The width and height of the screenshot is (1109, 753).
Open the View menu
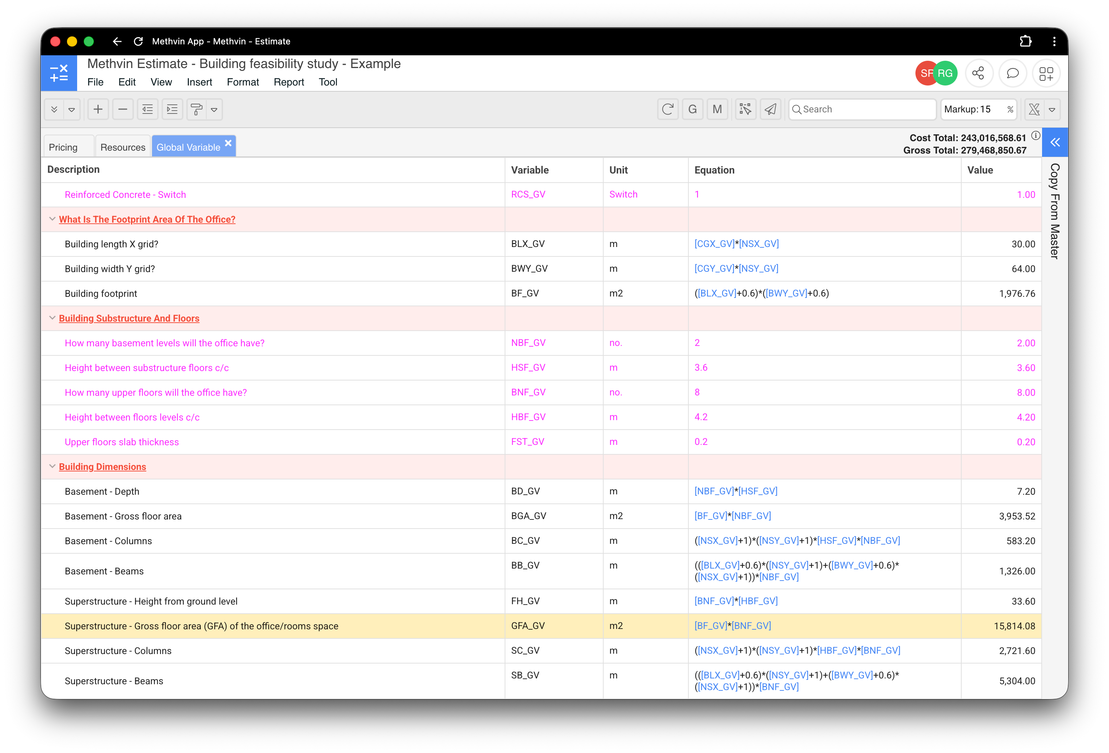(x=161, y=82)
